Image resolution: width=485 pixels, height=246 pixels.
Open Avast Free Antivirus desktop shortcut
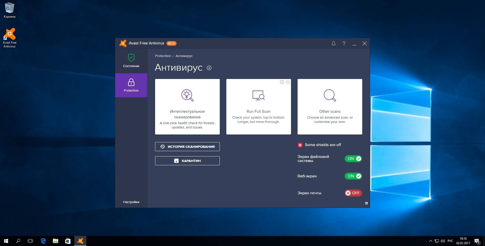(x=10, y=38)
